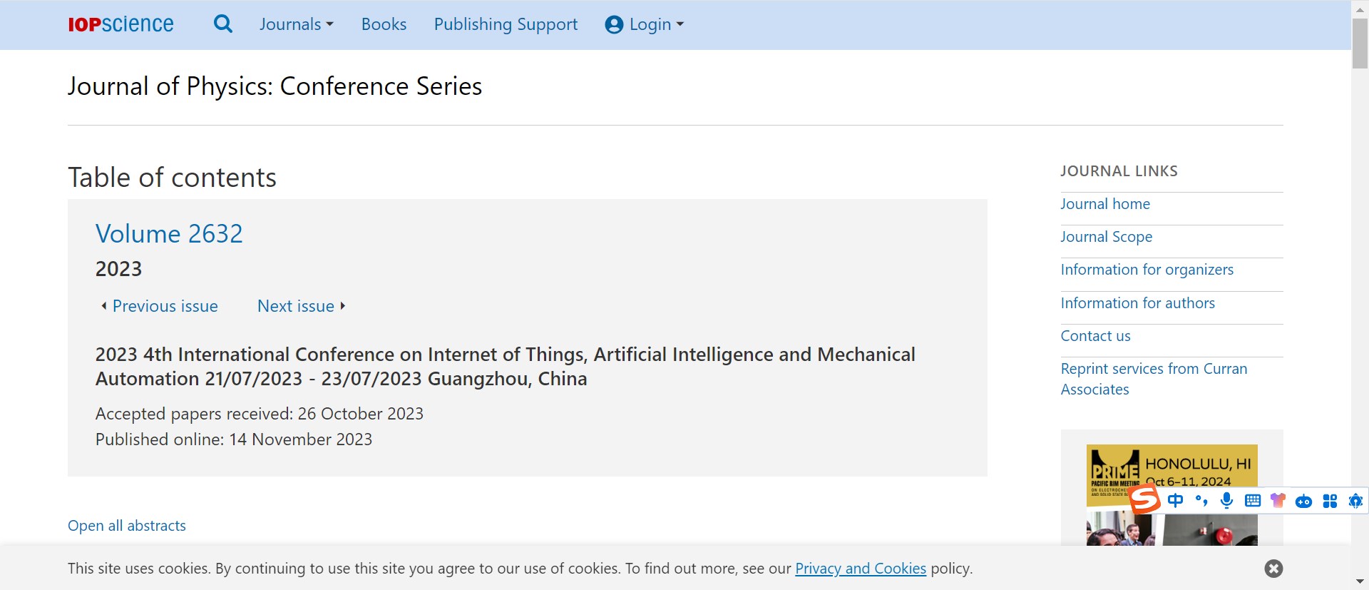The width and height of the screenshot is (1369, 590).
Task: Toggle Chinese punctuation mode
Action: [1201, 501]
